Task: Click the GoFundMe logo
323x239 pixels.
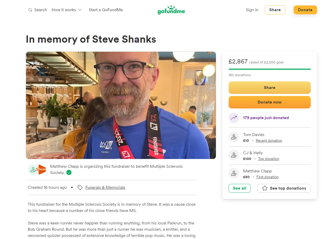Action: [x=171, y=10]
